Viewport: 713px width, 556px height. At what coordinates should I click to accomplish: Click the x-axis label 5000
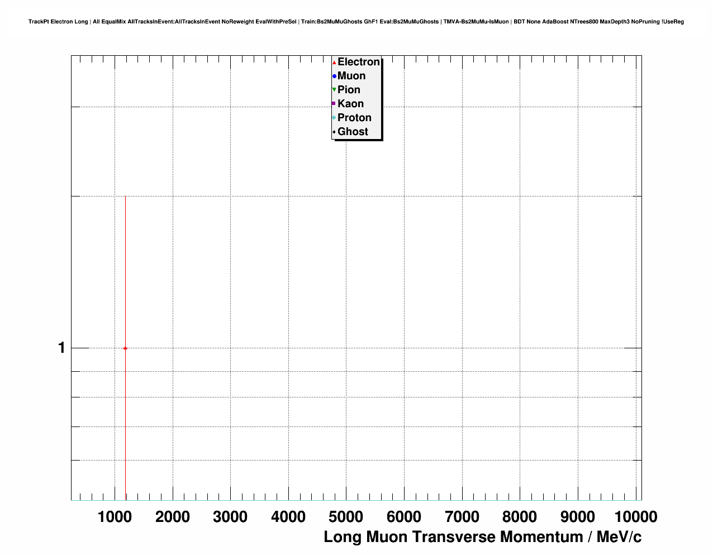(x=346, y=517)
